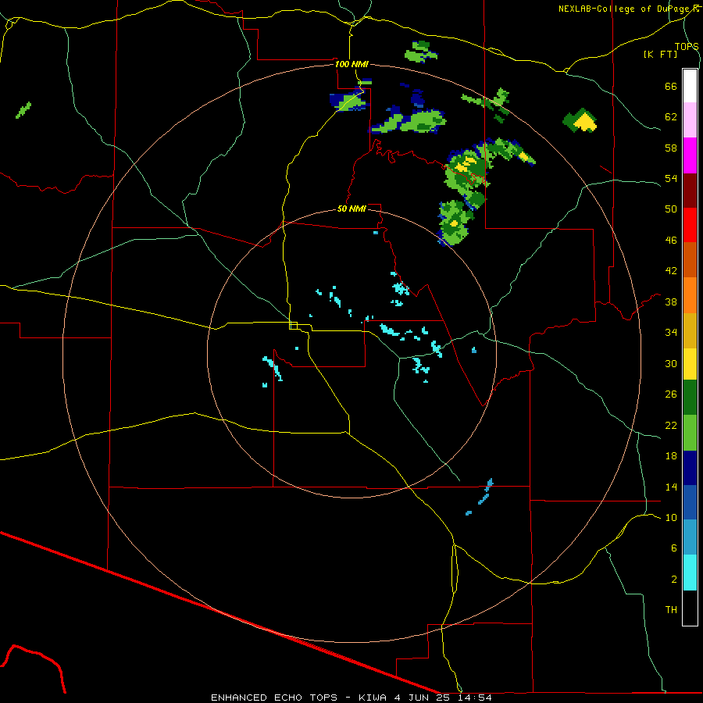This screenshot has height=703, width=703.
Task: Pick the bright orange legend swatch
Action: click(x=690, y=295)
